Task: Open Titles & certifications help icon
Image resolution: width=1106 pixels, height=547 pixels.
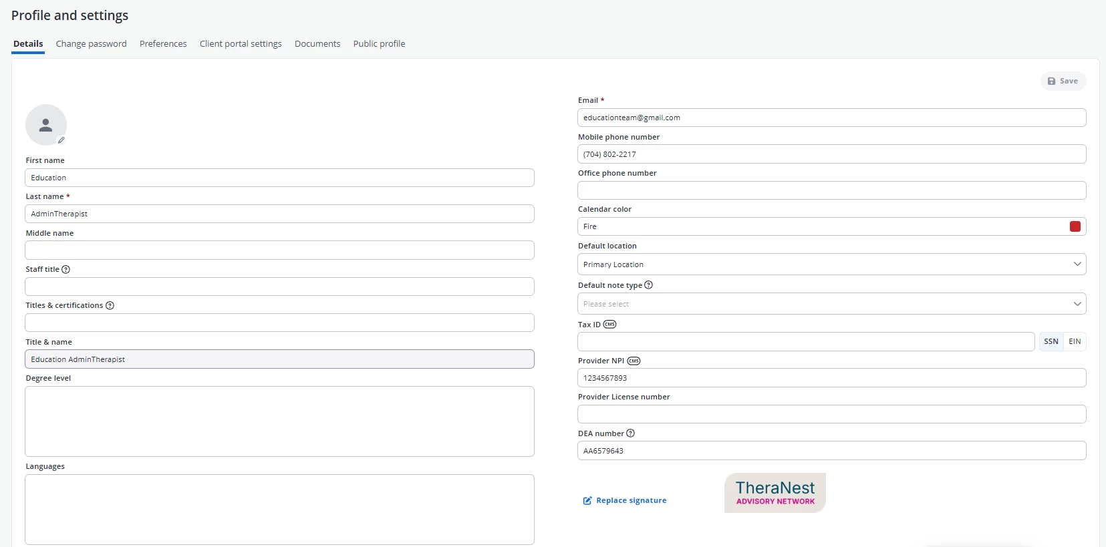Action: [110, 305]
